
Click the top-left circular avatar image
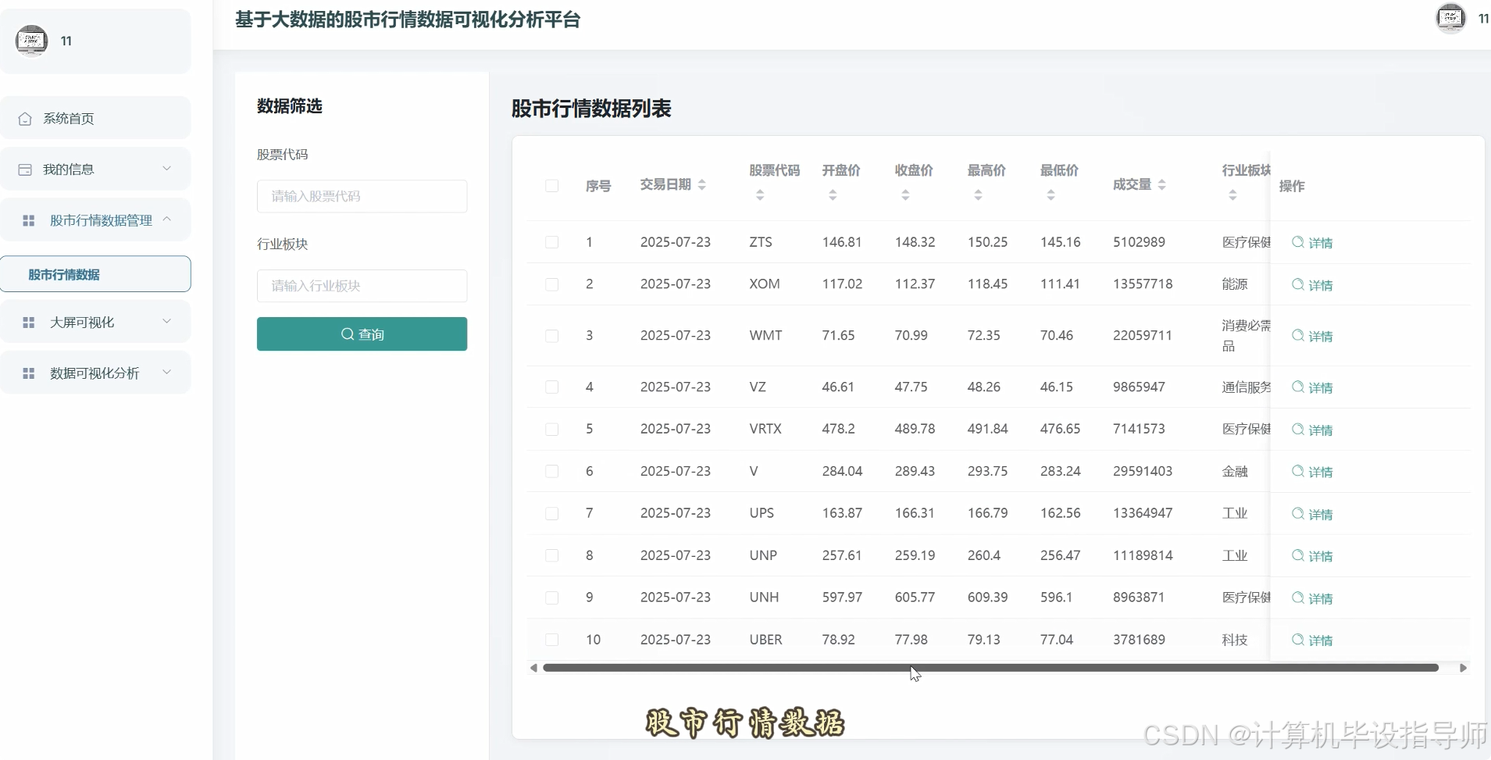[30, 41]
